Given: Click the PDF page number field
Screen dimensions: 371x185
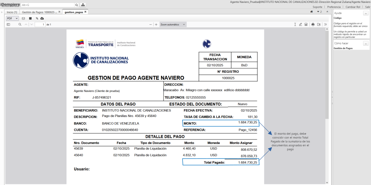Looking at the screenshot, I should pos(40,24).
